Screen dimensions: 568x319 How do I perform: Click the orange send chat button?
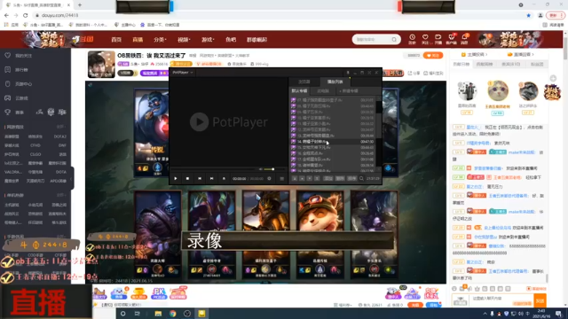click(x=540, y=301)
